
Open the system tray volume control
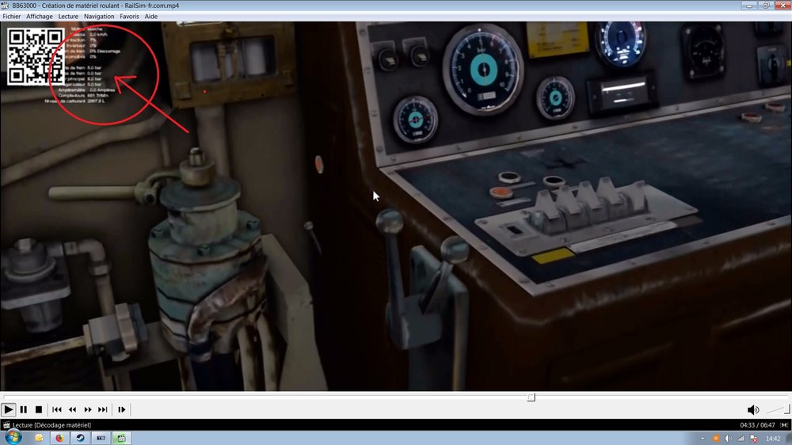pyautogui.click(x=728, y=439)
